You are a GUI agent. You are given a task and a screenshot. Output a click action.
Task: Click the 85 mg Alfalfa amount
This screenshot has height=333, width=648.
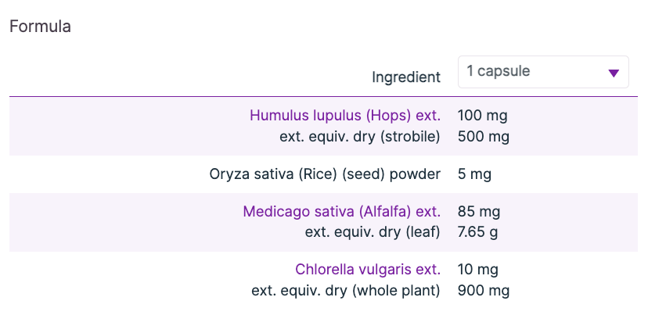(479, 211)
